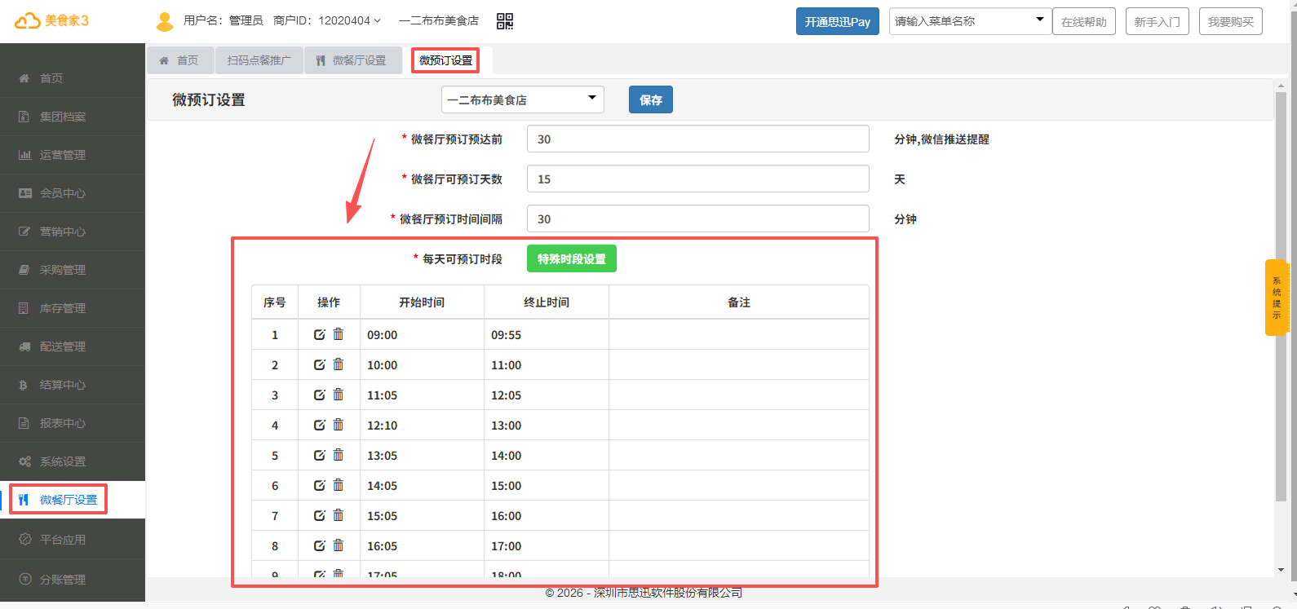Click the 开通思迅Pay button
This screenshot has width=1297, height=609.
tap(837, 22)
